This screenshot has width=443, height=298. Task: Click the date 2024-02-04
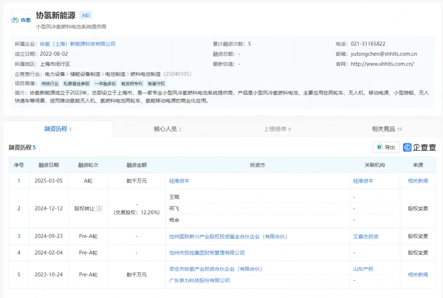pyautogui.click(x=48, y=253)
